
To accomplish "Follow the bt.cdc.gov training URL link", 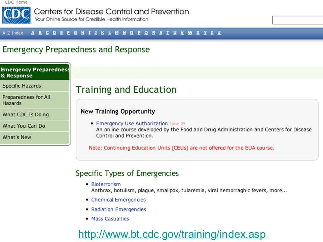I will pyautogui.click(x=172, y=234).
